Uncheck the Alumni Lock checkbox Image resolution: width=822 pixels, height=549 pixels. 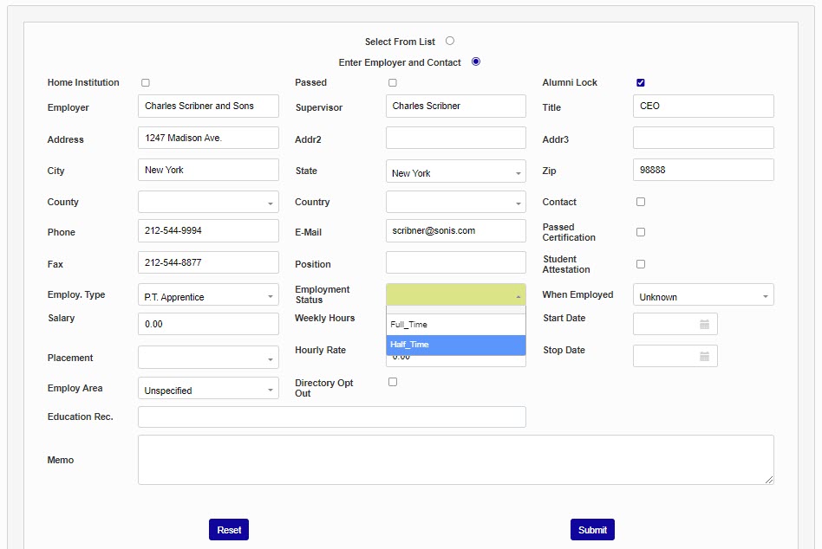tap(641, 83)
